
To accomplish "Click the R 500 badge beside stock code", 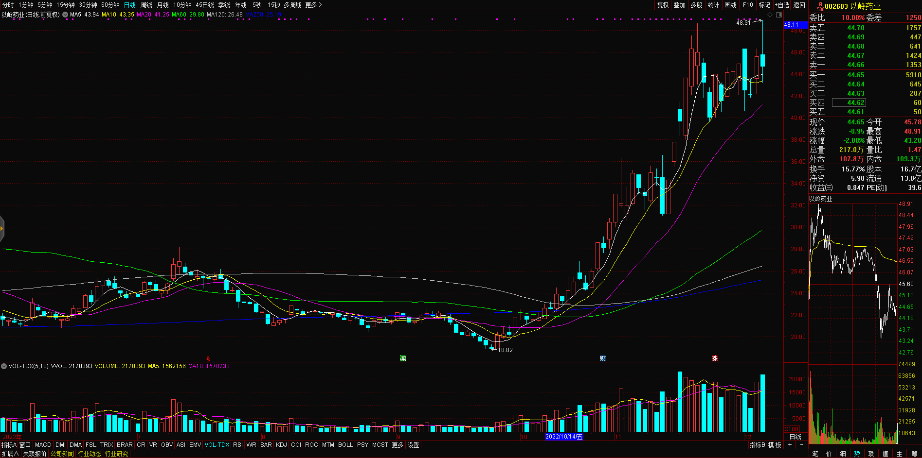I will (820, 6).
